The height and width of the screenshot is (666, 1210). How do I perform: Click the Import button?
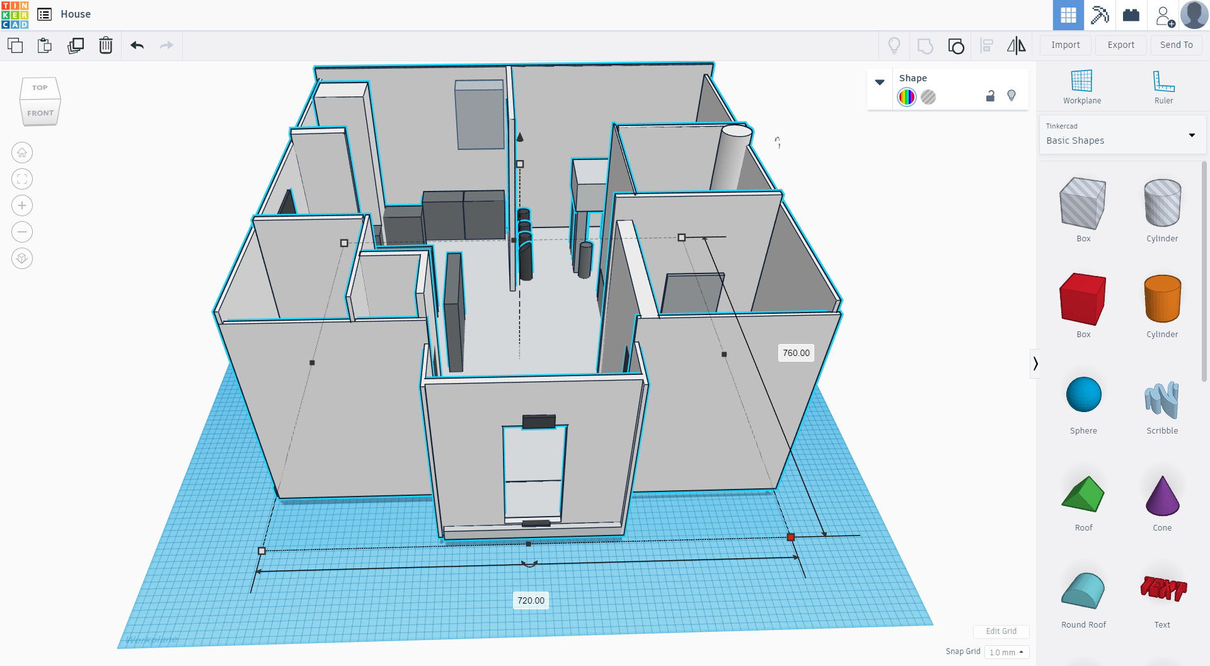point(1065,45)
